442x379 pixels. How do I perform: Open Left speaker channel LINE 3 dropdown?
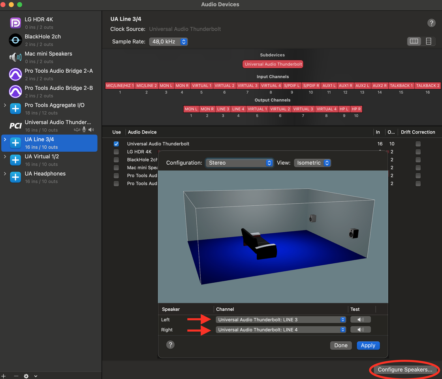[281, 319]
